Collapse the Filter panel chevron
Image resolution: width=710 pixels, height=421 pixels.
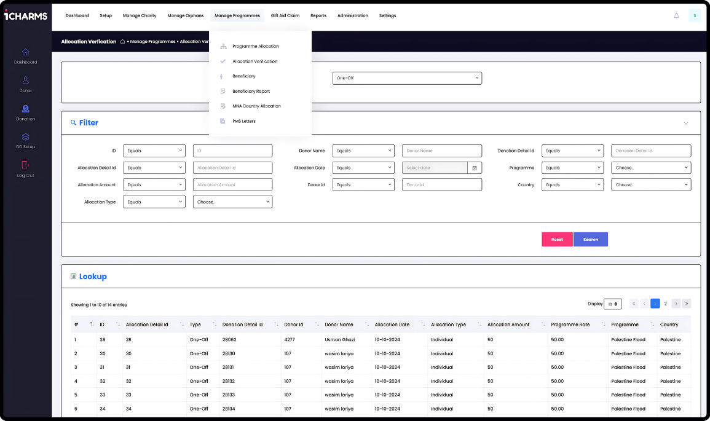tap(686, 123)
